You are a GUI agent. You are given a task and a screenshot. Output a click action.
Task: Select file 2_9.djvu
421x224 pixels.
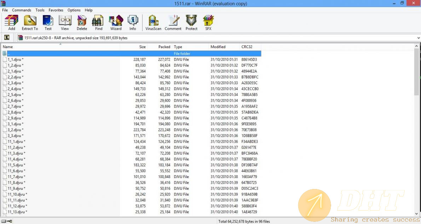pyautogui.click(x=15, y=118)
